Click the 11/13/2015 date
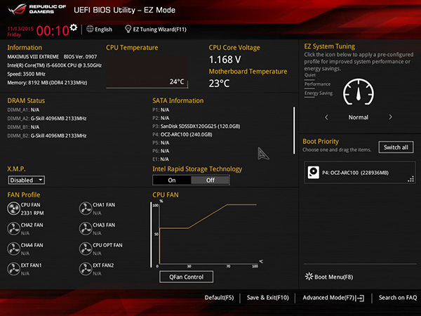 pyautogui.click(x=20, y=29)
